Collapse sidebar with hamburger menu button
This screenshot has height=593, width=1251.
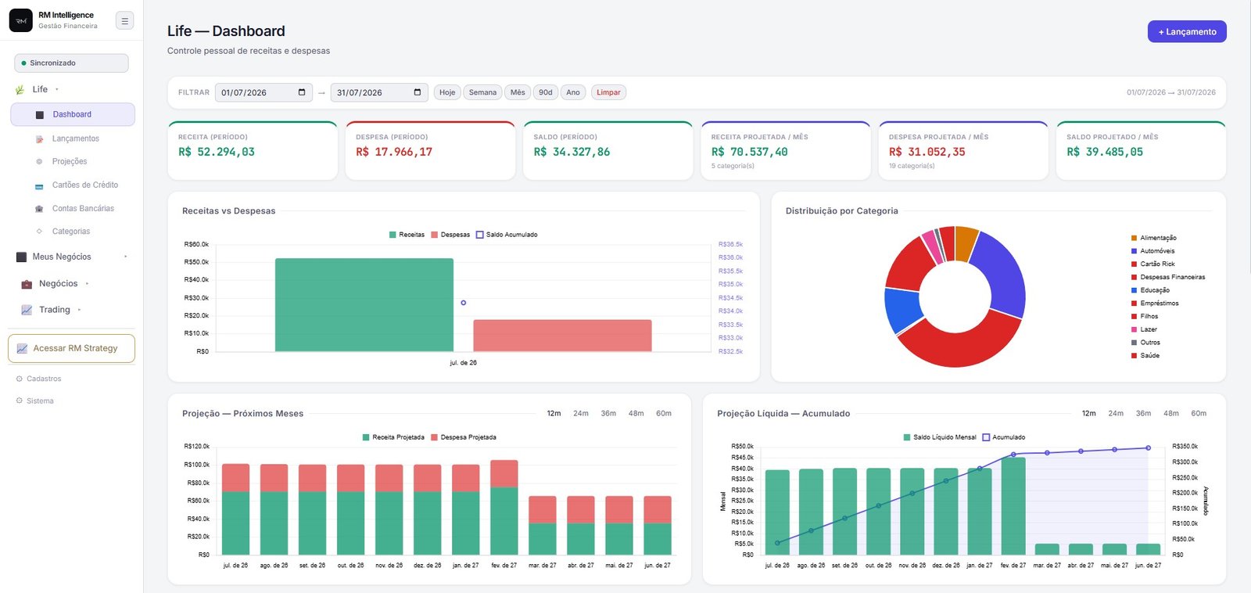coord(124,21)
